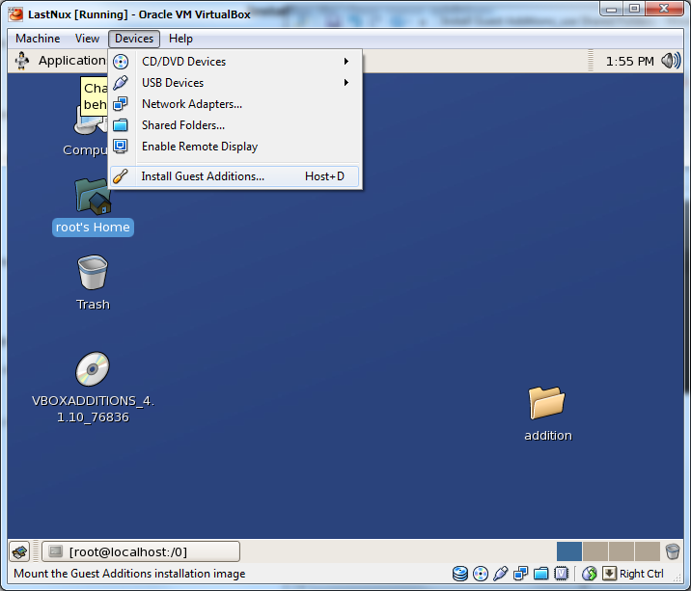Open the View menu
Image resolution: width=691 pixels, height=591 pixels.
87,39
